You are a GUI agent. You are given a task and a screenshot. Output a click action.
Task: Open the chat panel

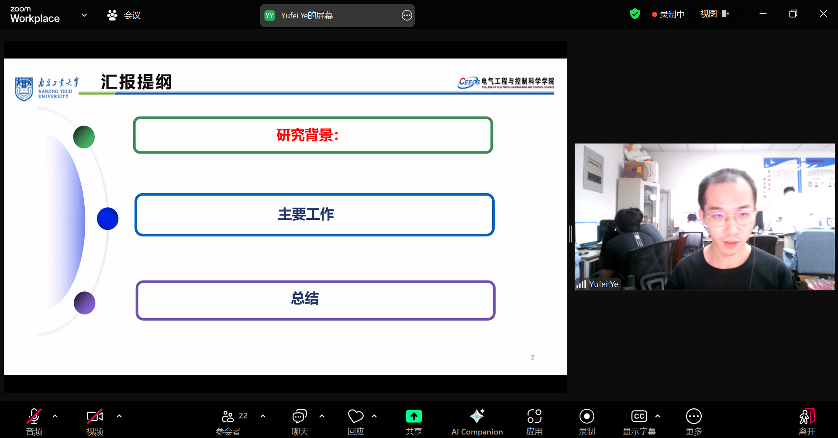click(300, 421)
